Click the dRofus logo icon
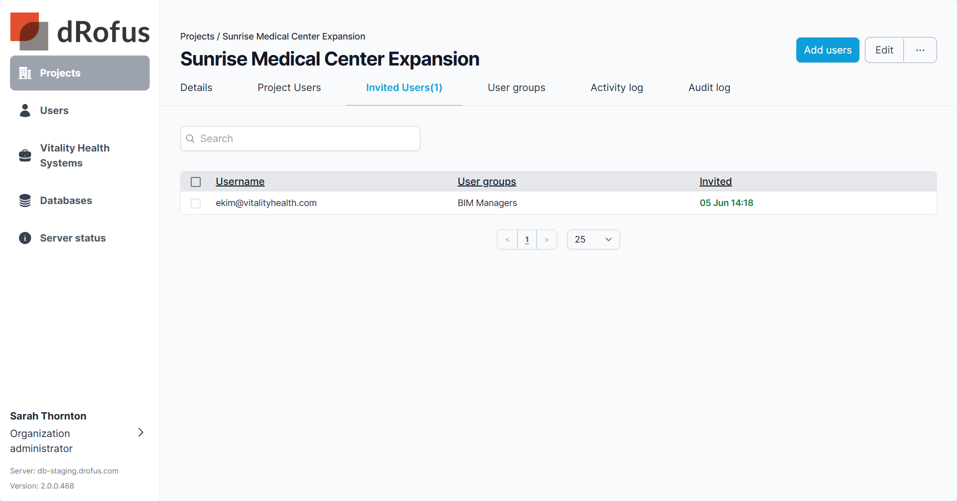The height and width of the screenshot is (501, 957). 29,31
